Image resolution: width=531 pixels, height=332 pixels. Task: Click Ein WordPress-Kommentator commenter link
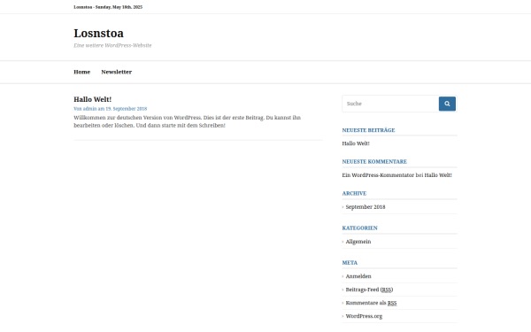coord(378,175)
